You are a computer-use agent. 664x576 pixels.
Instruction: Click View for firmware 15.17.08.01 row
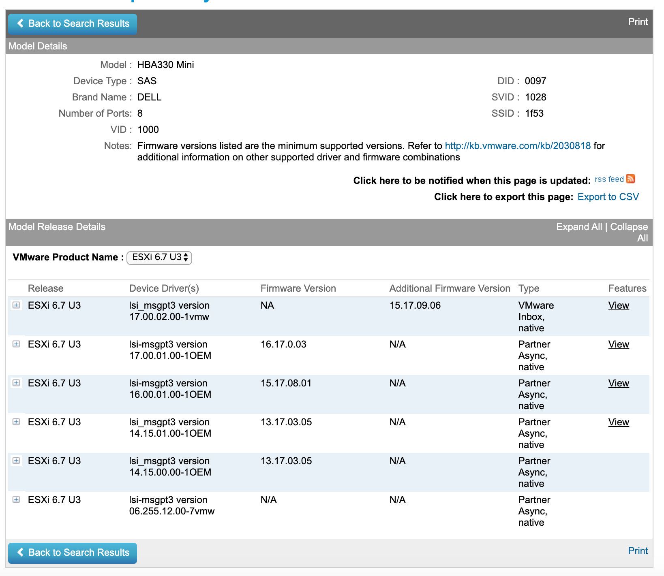coord(619,383)
